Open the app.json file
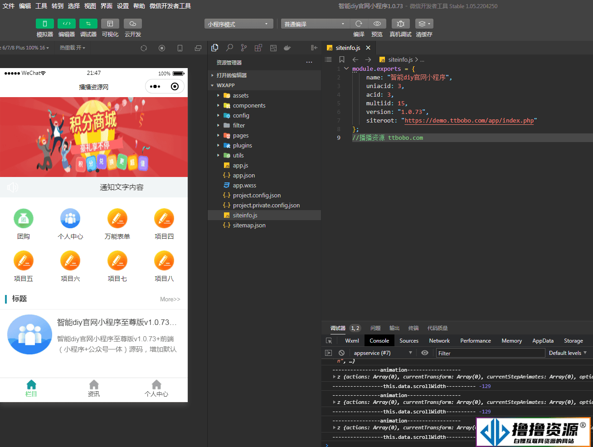 [x=264, y=175]
